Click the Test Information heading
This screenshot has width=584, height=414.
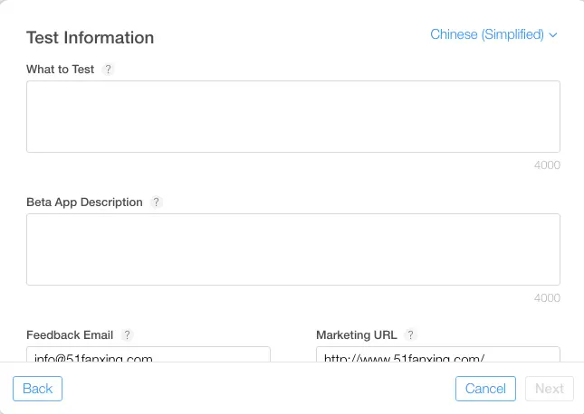pyautogui.click(x=90, y=38)
